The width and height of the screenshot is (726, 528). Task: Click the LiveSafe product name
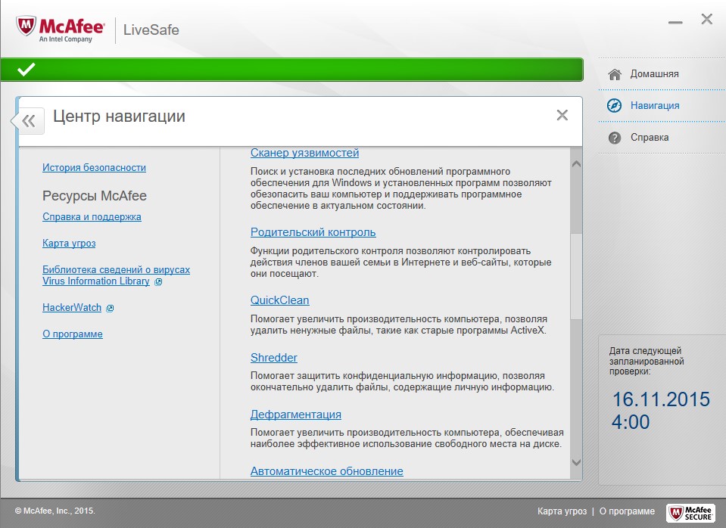151,30
